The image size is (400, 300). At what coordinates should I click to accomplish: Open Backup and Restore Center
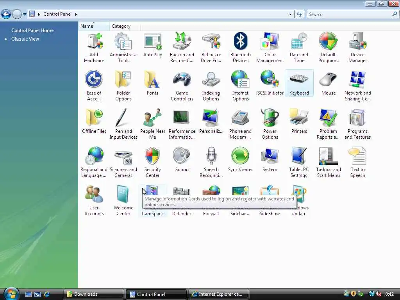click(x=182, y=48)
